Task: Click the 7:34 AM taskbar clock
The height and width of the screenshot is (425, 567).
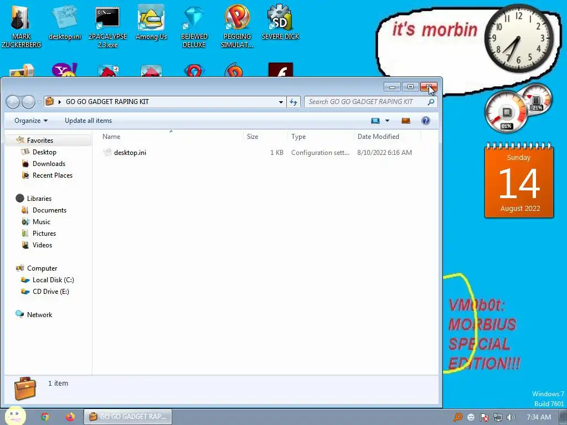Action: (x=538, y=417)
